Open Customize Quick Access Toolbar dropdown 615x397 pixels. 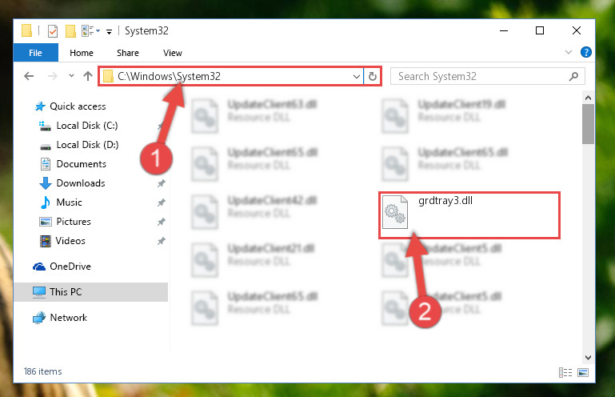tap(109, 32)
